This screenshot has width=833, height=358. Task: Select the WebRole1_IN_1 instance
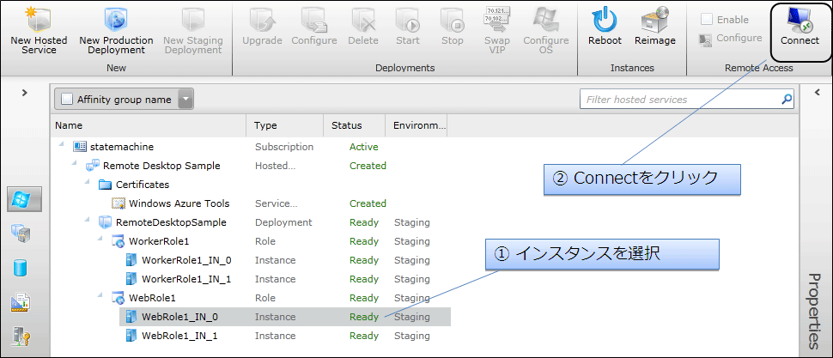tap(179, 336)
